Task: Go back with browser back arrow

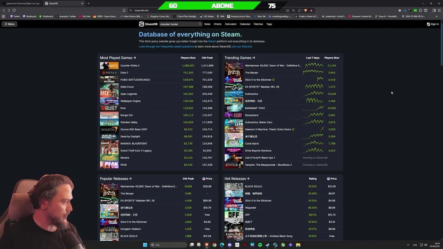Action: [x=4, y=10]
